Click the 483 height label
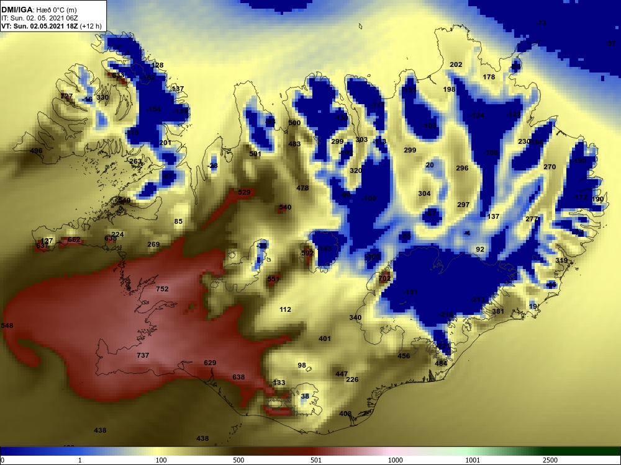The image size is (621, 465). (294, 144)
